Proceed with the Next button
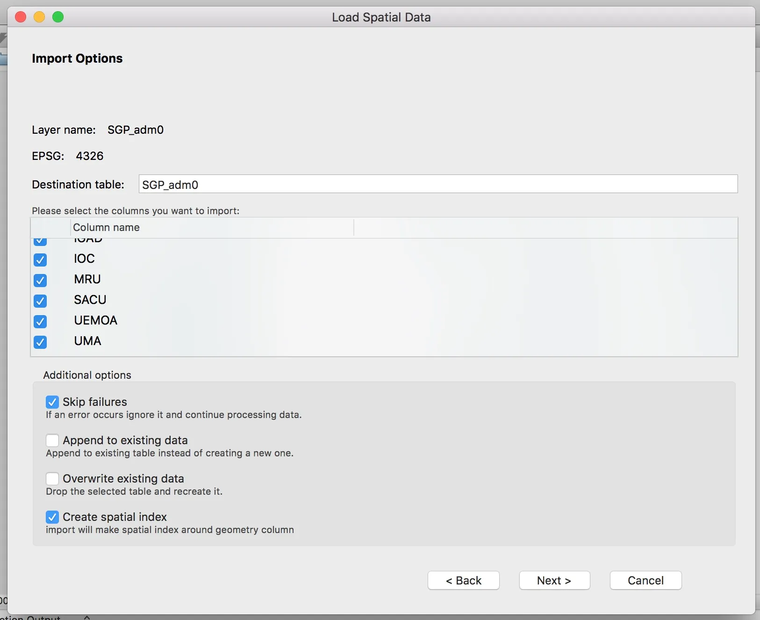Image resolution: width=760 pixels, height=620 pixels. pos(554,580)
